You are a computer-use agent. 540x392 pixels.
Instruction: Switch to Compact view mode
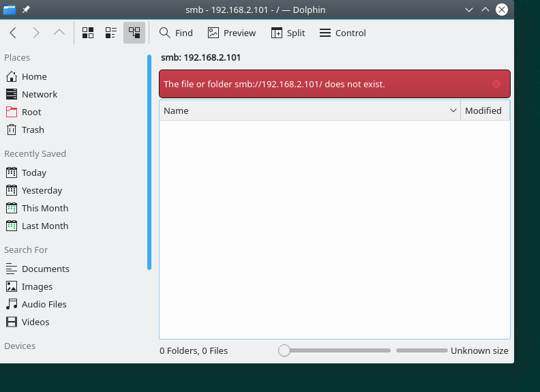pyautogui.click(x=111, y=33)
